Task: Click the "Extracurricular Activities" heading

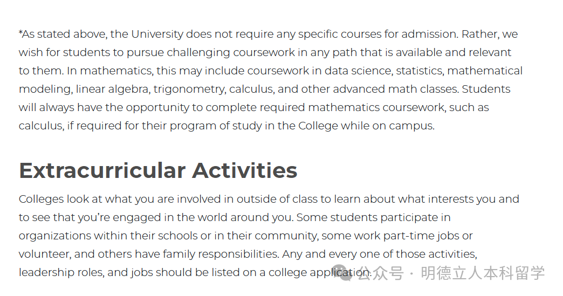Action: [157, 170]
